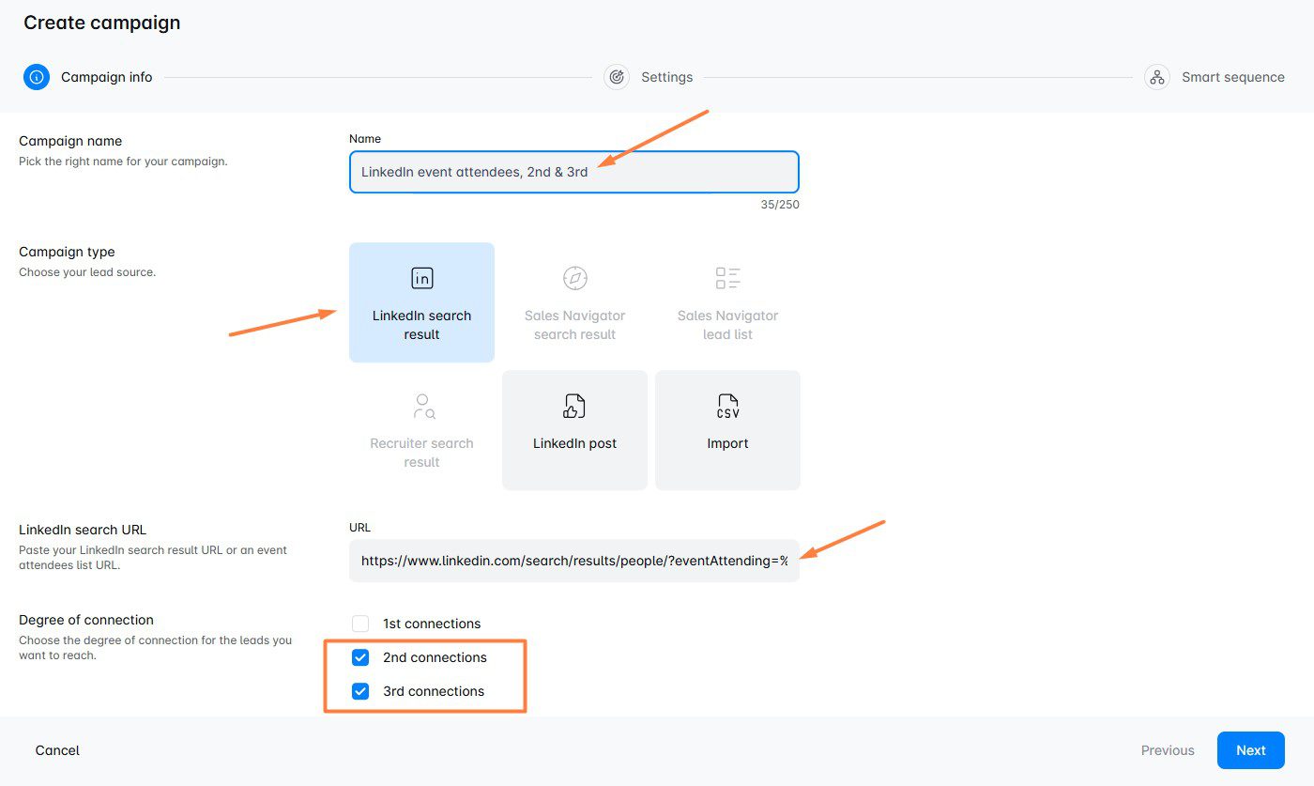Image resolution: width=1314 pixels, height=786 pixels.
Task: Click the LinkedIn 'in' logo icon
Action: [x=422, y=278]
